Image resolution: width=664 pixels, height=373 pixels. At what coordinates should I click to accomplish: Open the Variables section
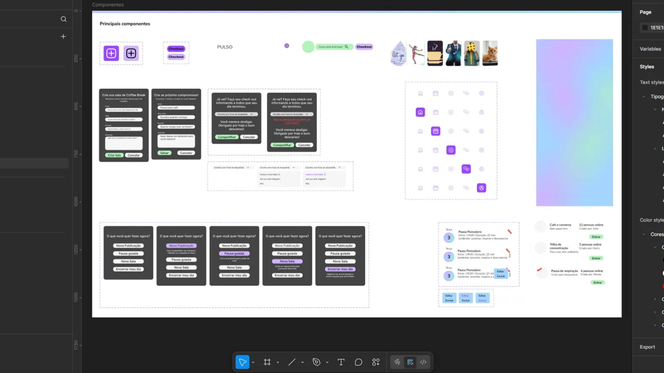tap(650, 49)
